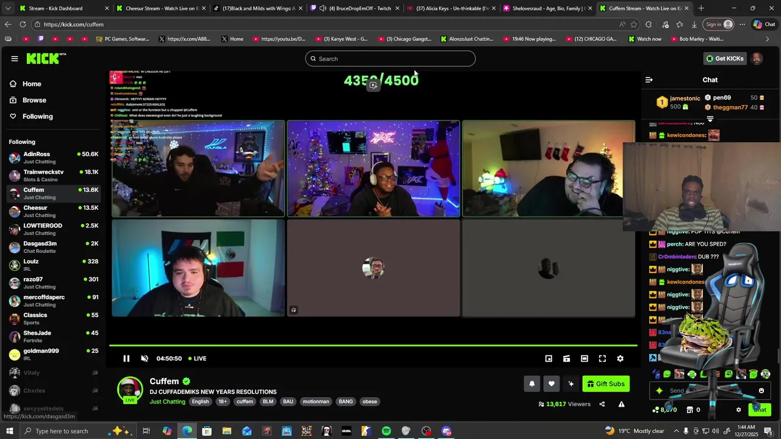Image resolution: width=781 pixels, height=439 pixels.
Task: Open a new browser tab
Action: click(701, 9)
